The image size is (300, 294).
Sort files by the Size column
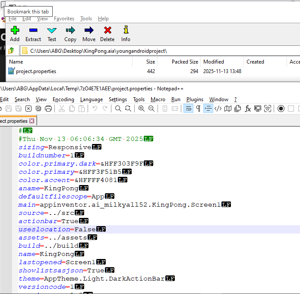150,62
